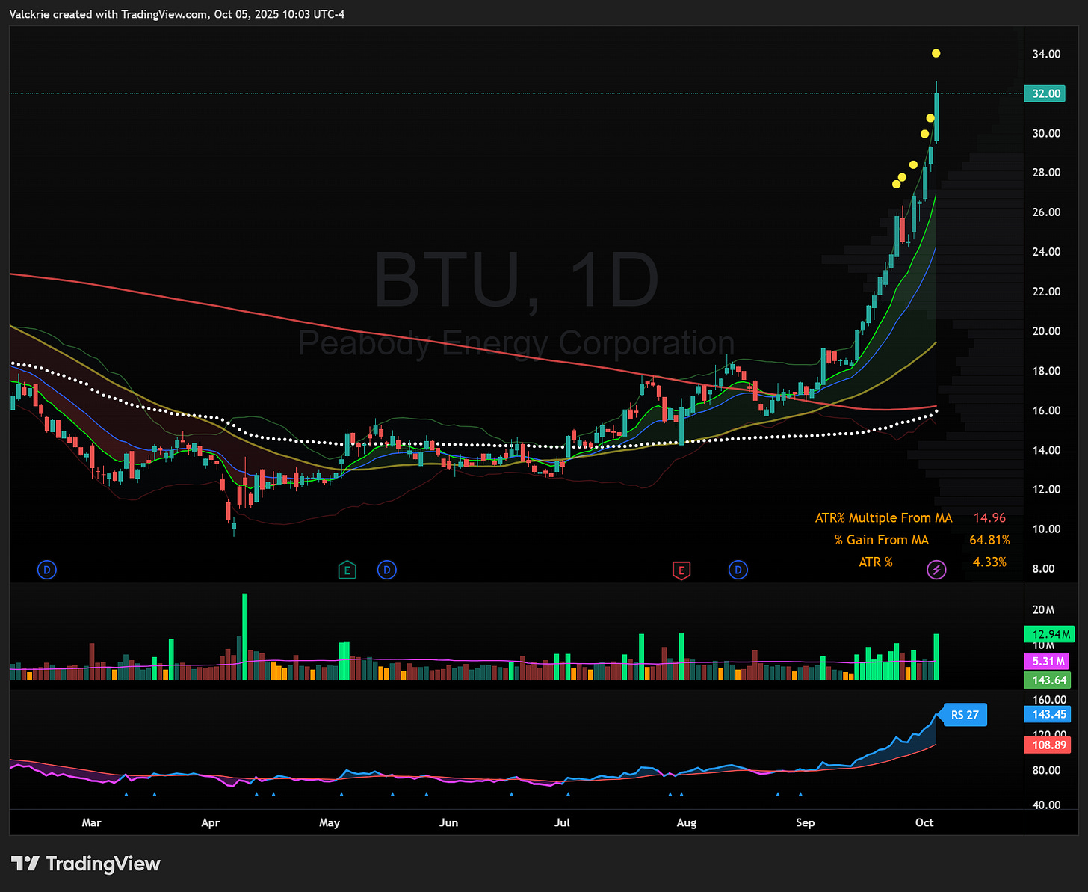Viewport: 1088px width, 892px height.
Task: Click the 4.33% ATR value
Action: point(989,562)
